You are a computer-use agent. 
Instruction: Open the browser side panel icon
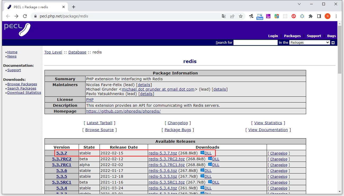click(319, 16)
